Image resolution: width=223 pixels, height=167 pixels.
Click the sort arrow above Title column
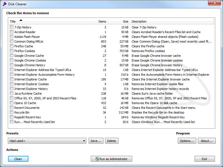[x=21, y=20]
